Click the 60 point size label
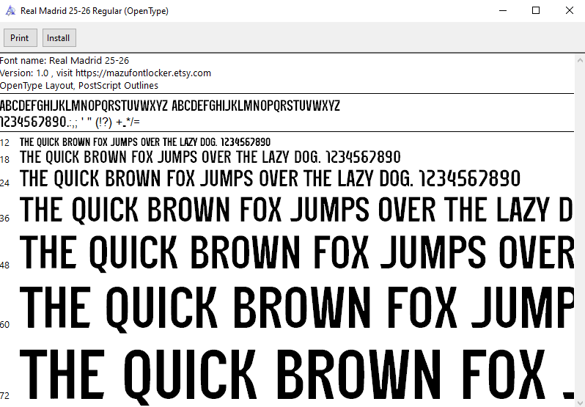Viewport: 585px width, 407px height. click(x=5, y=324)
